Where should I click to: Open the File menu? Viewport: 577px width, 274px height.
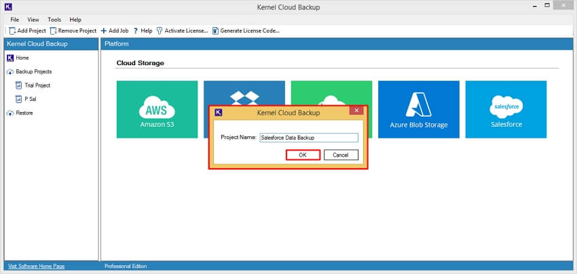tap(15, 20)
